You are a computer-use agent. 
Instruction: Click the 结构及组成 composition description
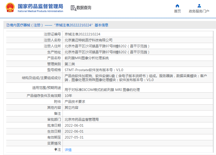pos(136,78)
